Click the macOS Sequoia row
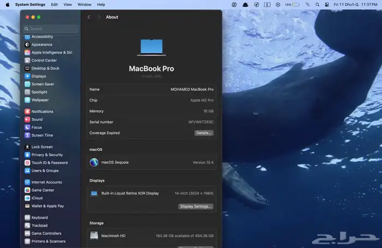382x248 pixels. [x=152, y=162]
